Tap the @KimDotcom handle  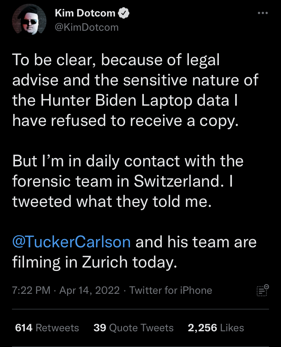point(87,27)
